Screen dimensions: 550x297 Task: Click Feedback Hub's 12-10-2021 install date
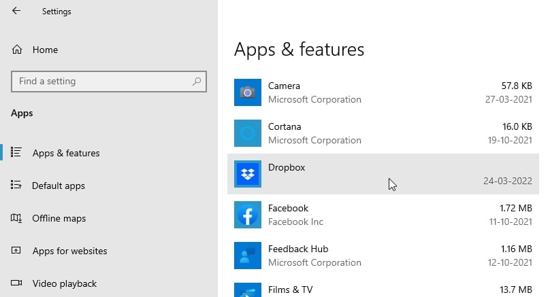[510, 262]
